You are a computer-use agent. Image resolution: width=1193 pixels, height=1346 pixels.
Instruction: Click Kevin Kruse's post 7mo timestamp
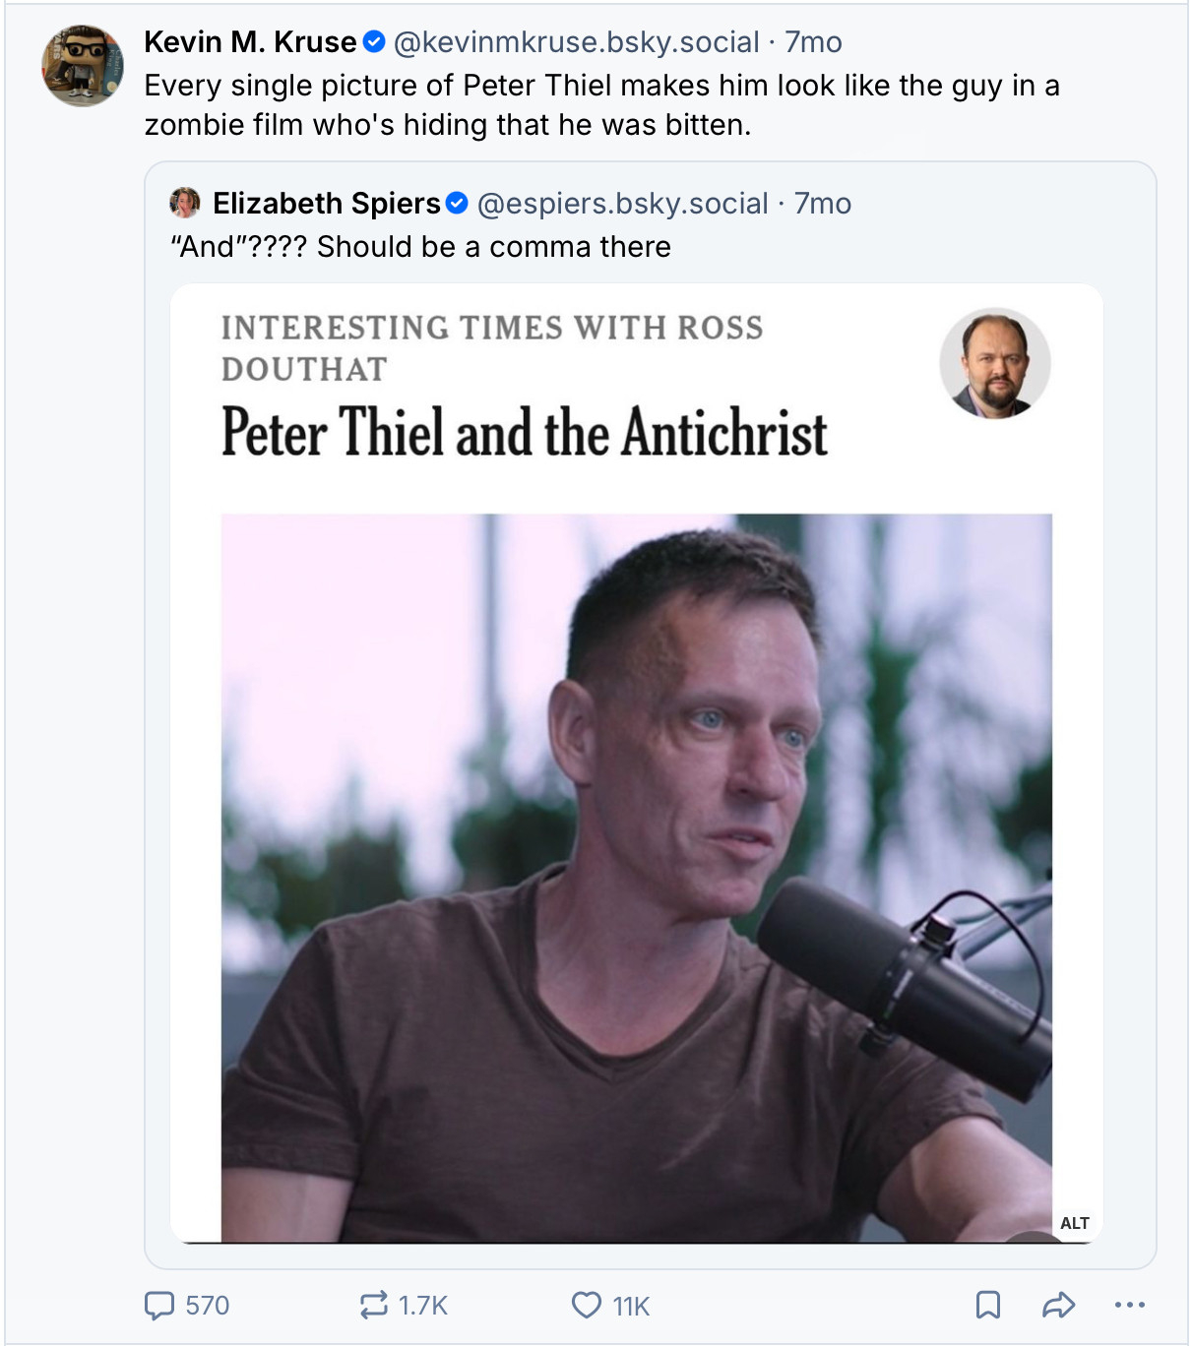813,42
